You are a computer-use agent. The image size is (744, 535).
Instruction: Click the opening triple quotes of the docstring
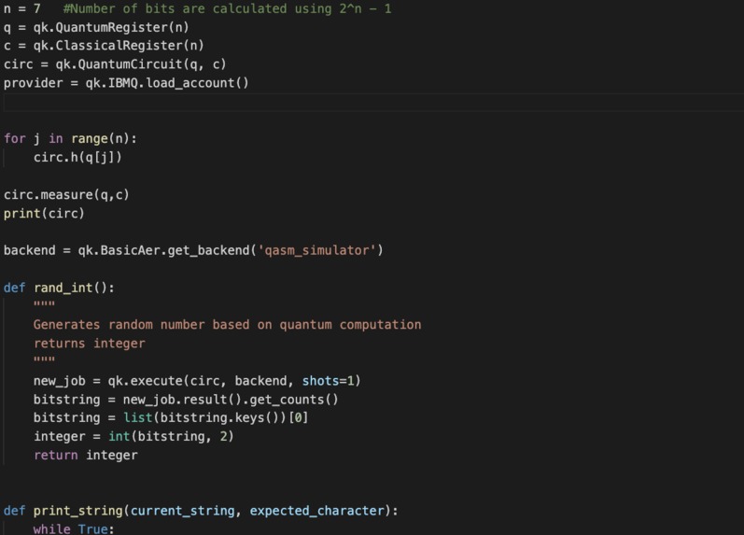pos(44,304)
